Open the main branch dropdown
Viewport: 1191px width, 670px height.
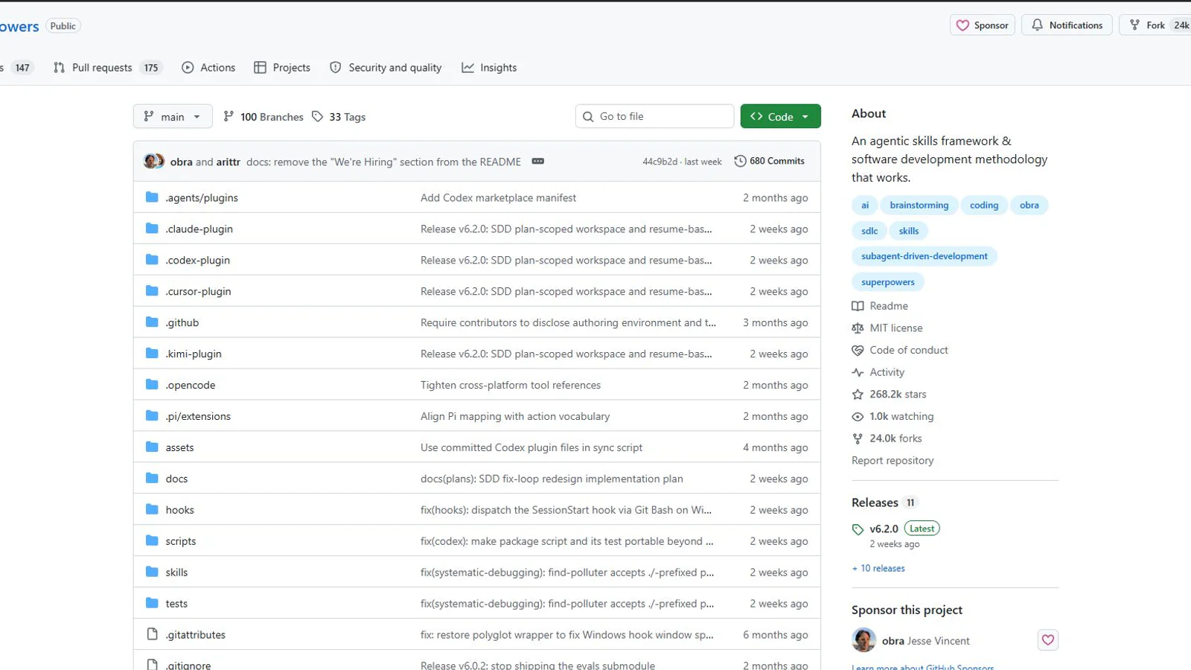[x=173, y=116]
